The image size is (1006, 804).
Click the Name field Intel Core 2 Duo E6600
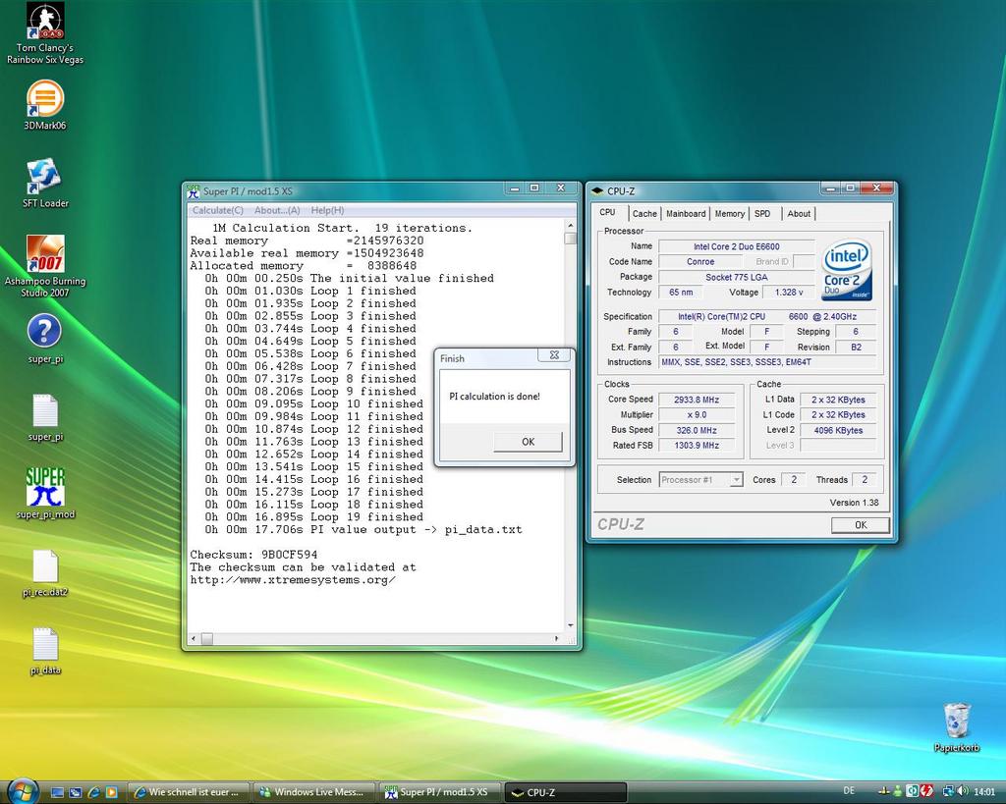coord(737,246)
